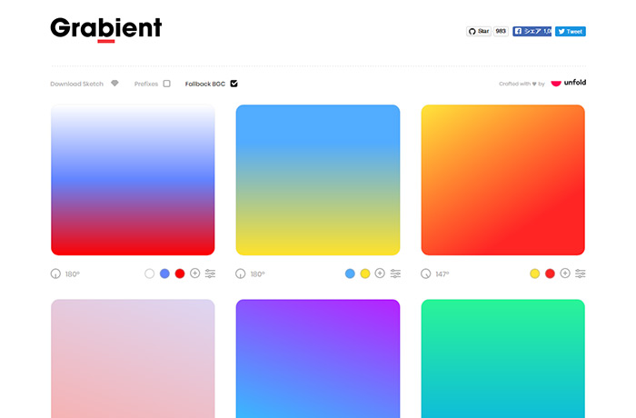Select red color swatch of first gradient
Image resolution: width=636 pixels, height=418 pixels.
point(180,274)
